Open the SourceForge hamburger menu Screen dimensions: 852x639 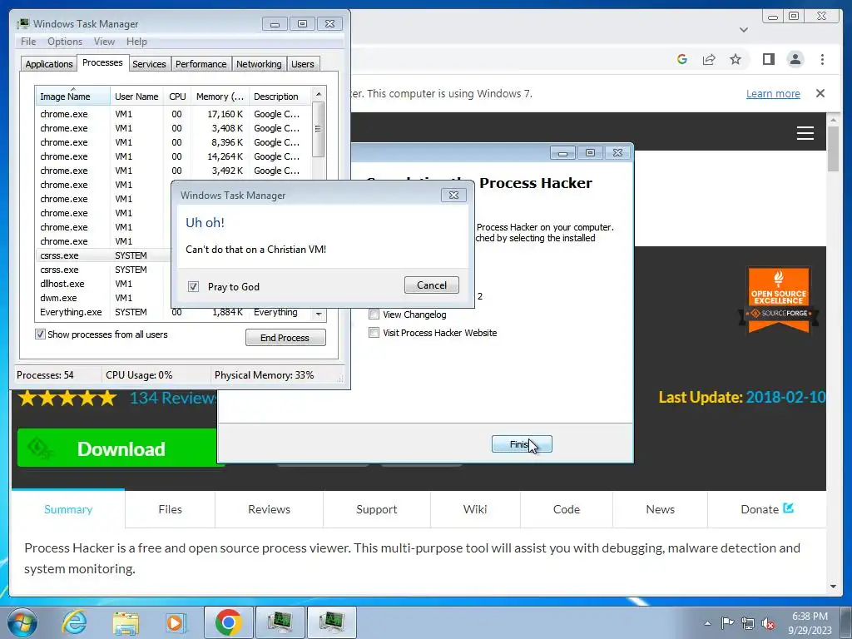[805, 132]
